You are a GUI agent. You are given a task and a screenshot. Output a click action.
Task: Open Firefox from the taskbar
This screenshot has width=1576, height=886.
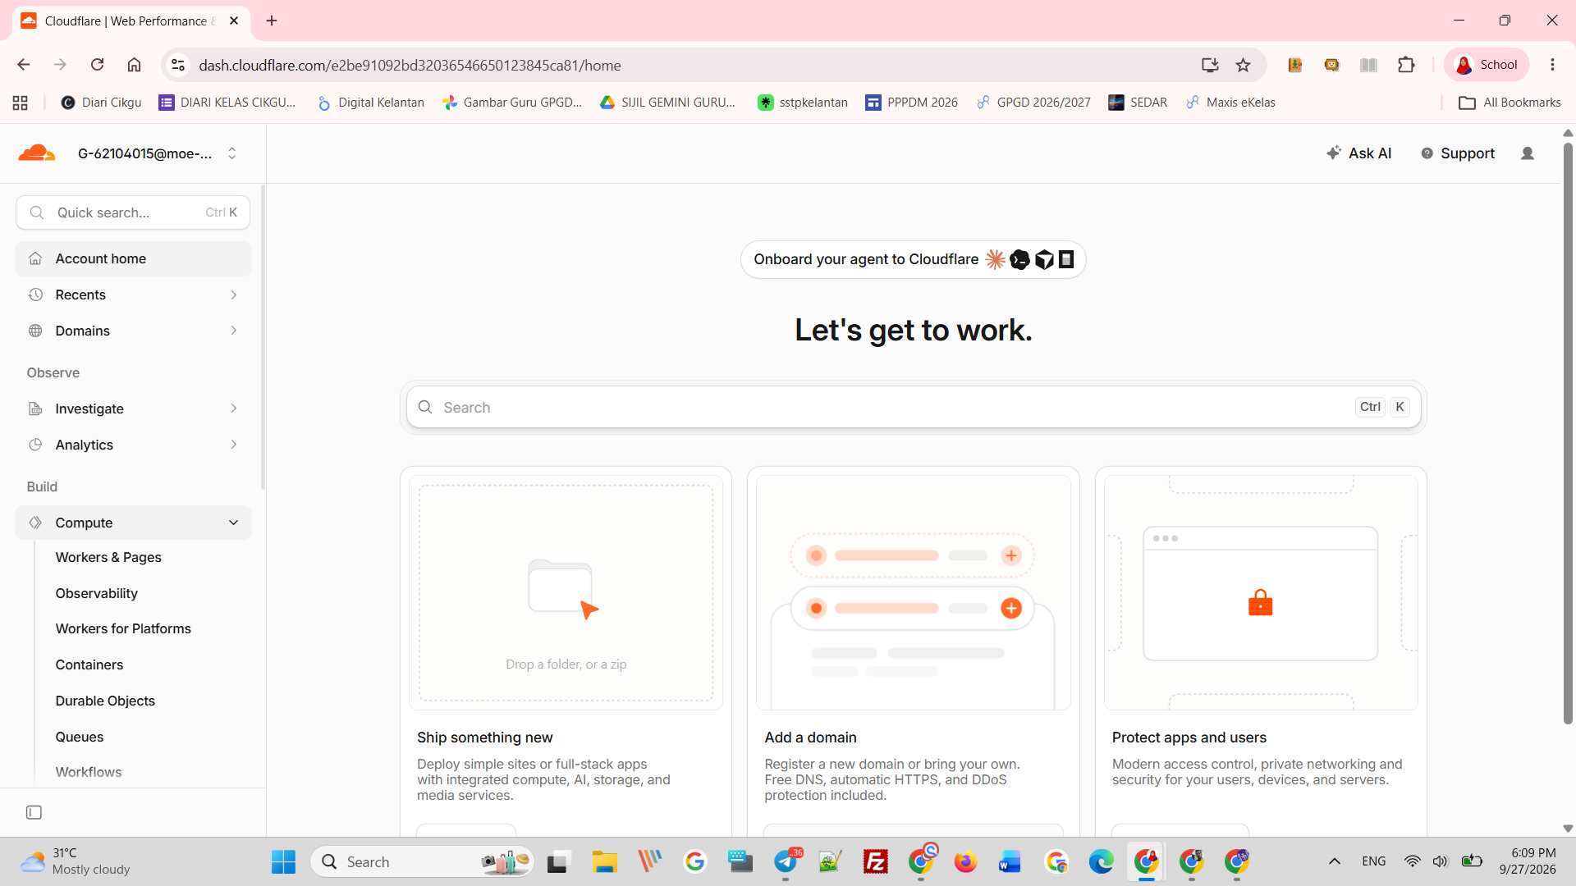click(x=965, y=861)
